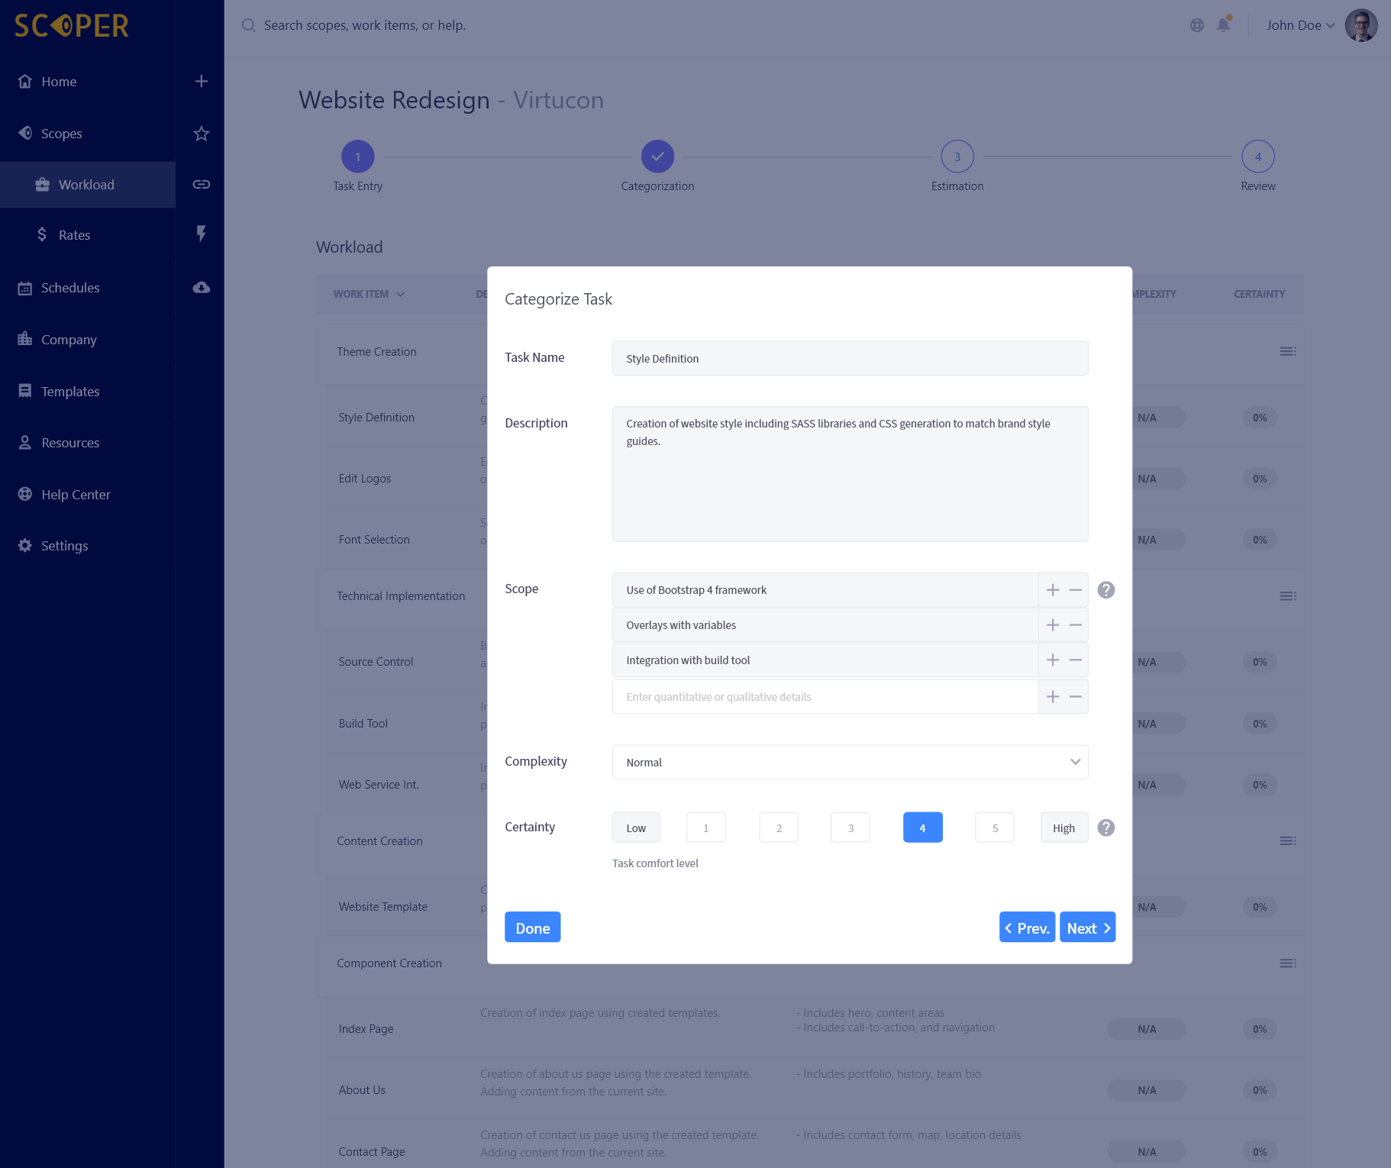Open the globe language icon in header

(x=1197, y=25)
